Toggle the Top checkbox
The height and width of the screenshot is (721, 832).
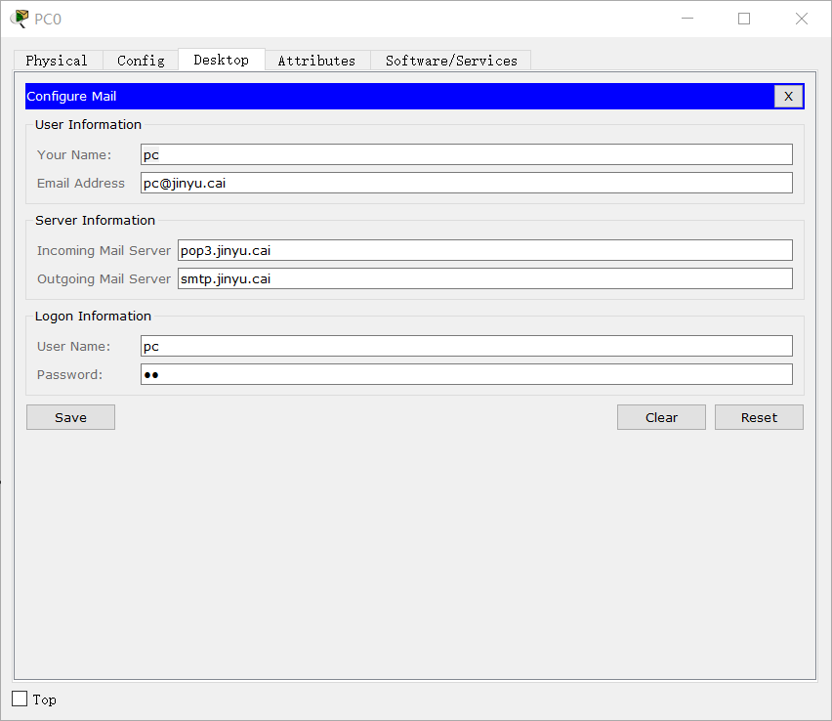coord(20,699)
